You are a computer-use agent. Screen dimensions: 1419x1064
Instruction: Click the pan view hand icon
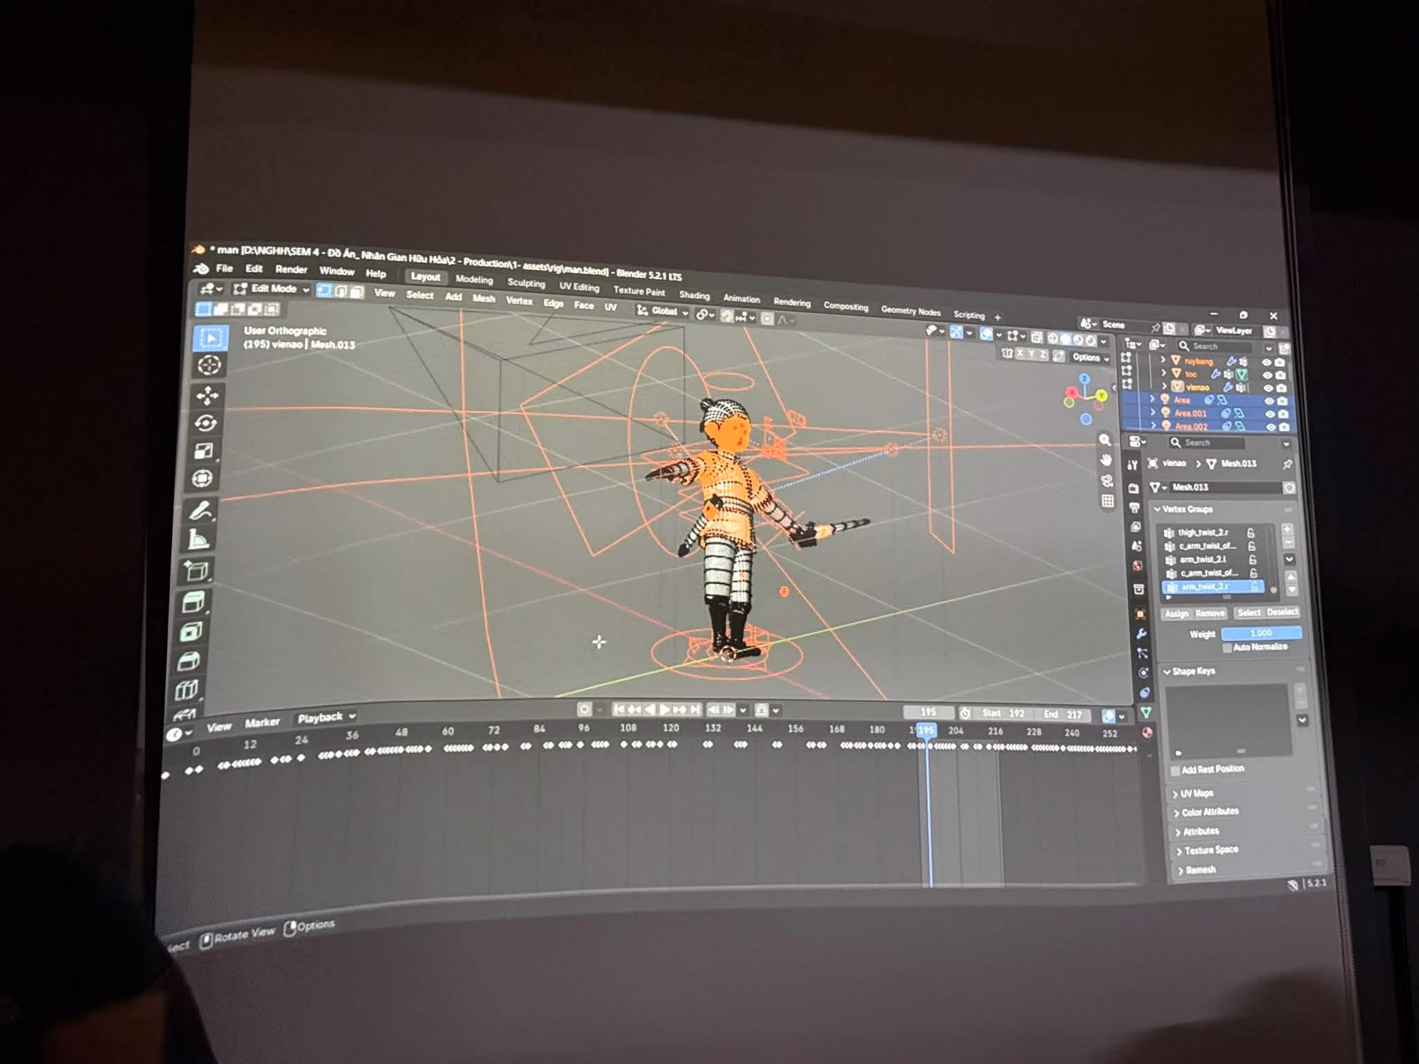coord(1106,460)
